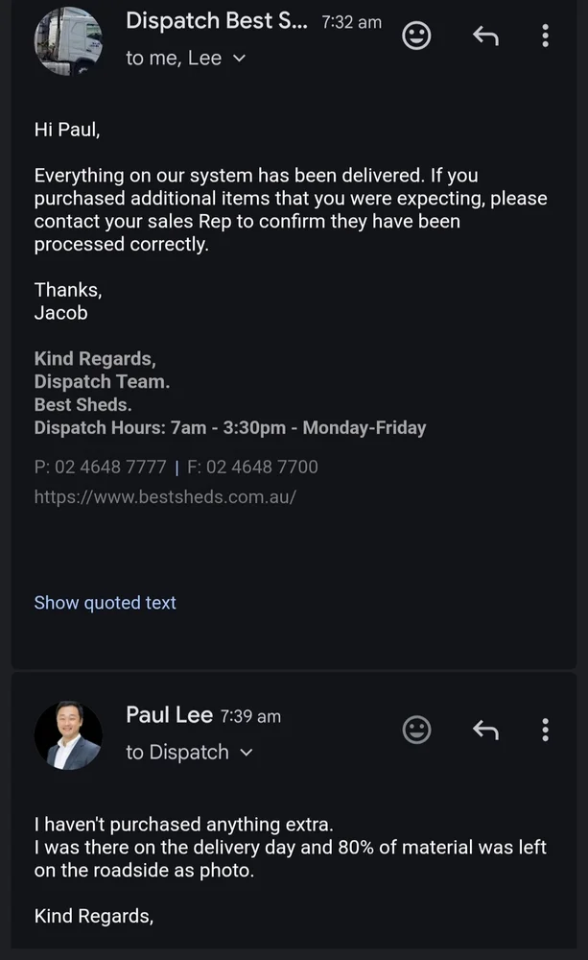
Task: Tap the 7:39 am timestamp
Action: pos(250,716)
